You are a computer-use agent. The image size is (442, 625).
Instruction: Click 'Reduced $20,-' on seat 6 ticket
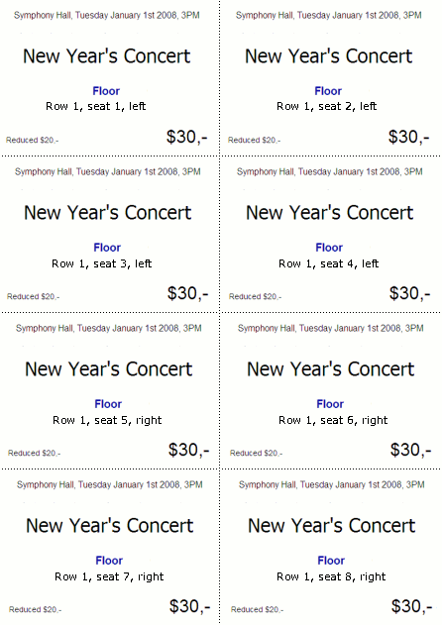256,454
